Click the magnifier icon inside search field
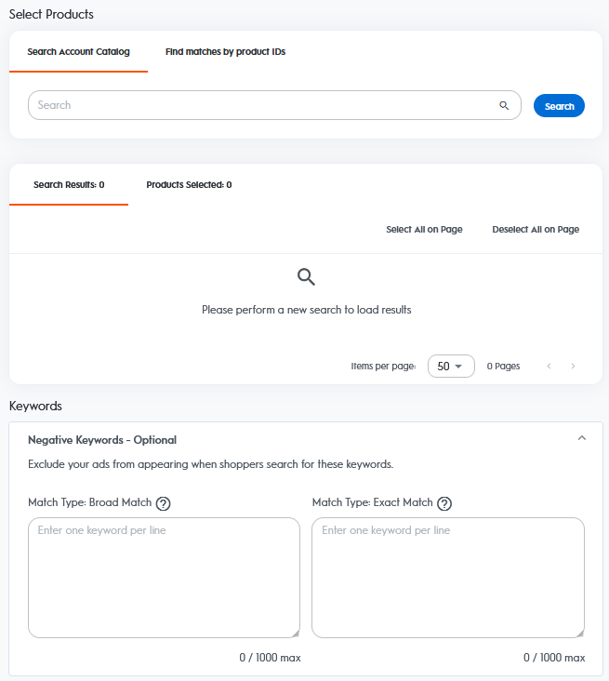This screenshot has height=681, width=609. coord(504,105)
